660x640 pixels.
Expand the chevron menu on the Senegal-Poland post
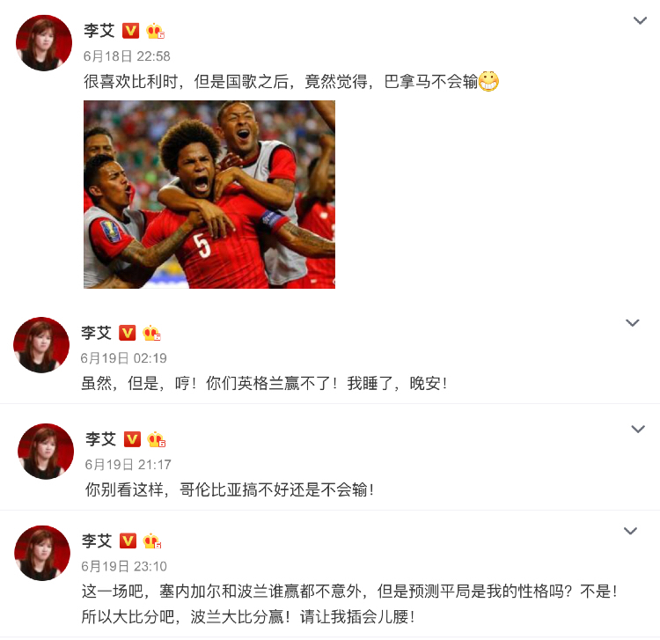pyautogui.click(x=630, y=531)
